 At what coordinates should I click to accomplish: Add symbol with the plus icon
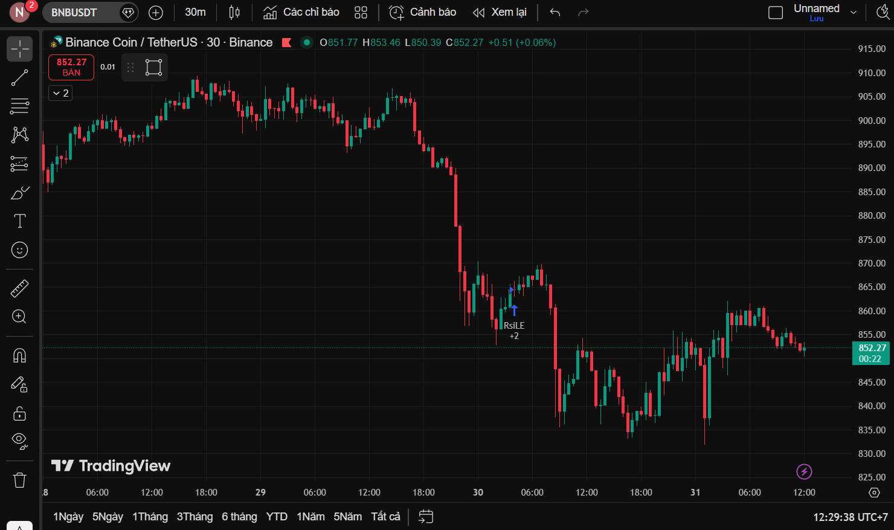156,12
